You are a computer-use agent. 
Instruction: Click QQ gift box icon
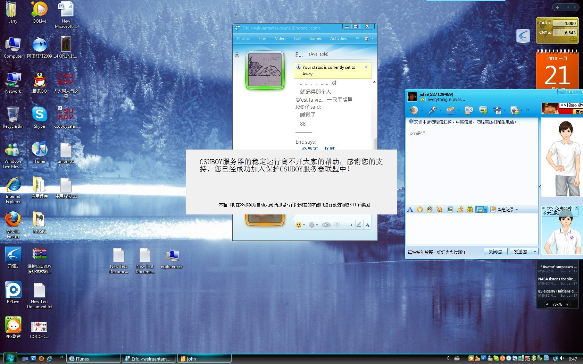(470, 209)
